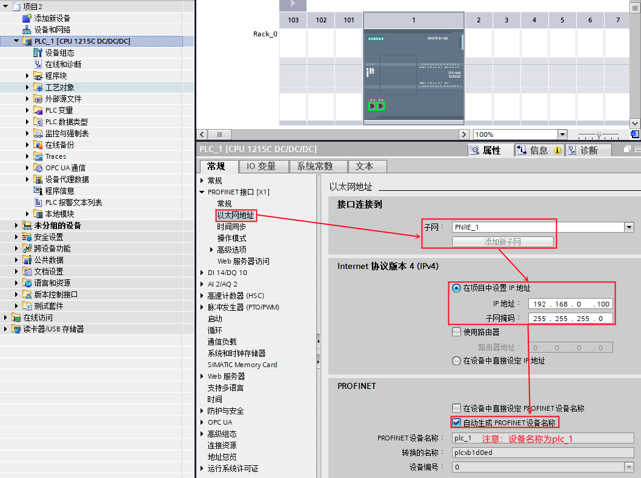The image size is (641, 478).
Task: Click the device view scroll-down arrow
Action: pos(634,123)
